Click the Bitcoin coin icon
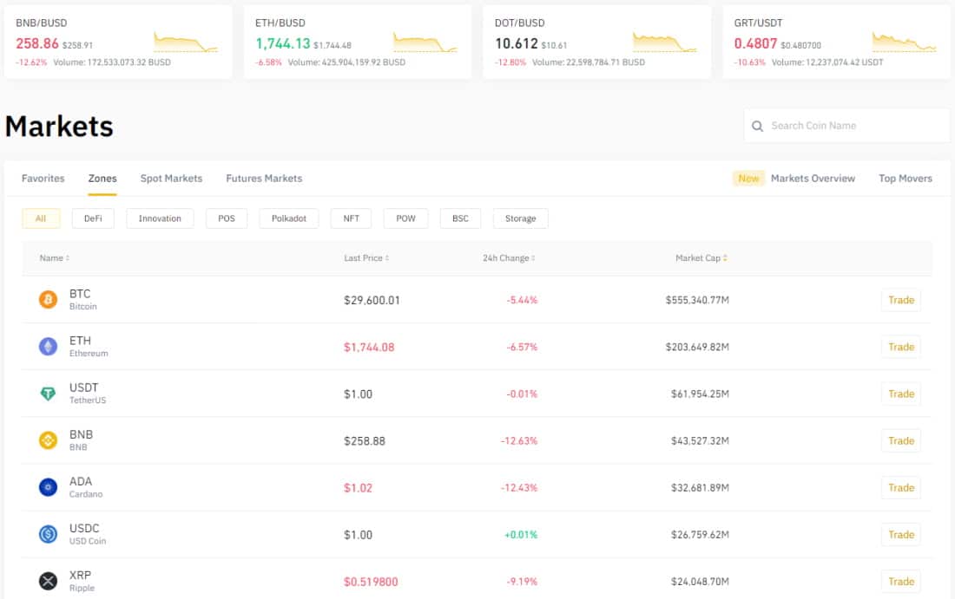Image resolution: width=955 pixels, height=599 pixels. point(48,300)
